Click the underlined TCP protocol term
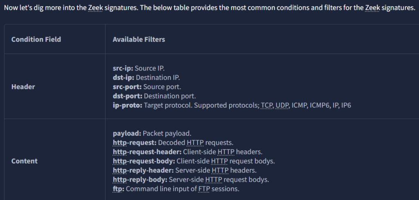This screenshot has height=200, width=419. [267, 106]
